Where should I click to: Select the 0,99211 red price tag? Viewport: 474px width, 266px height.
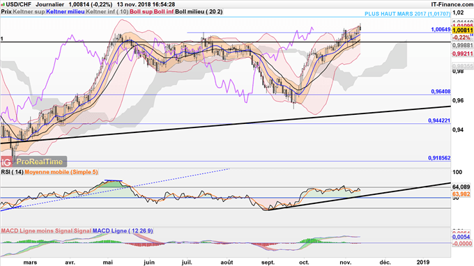463,54
